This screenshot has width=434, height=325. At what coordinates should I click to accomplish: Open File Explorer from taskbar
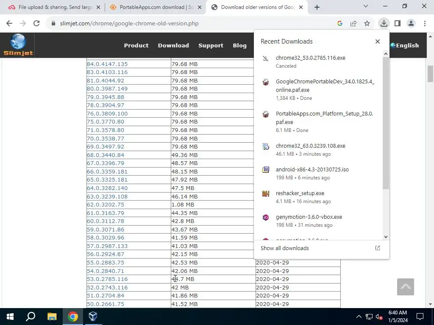pyautogui.click(x=52, y=317)
